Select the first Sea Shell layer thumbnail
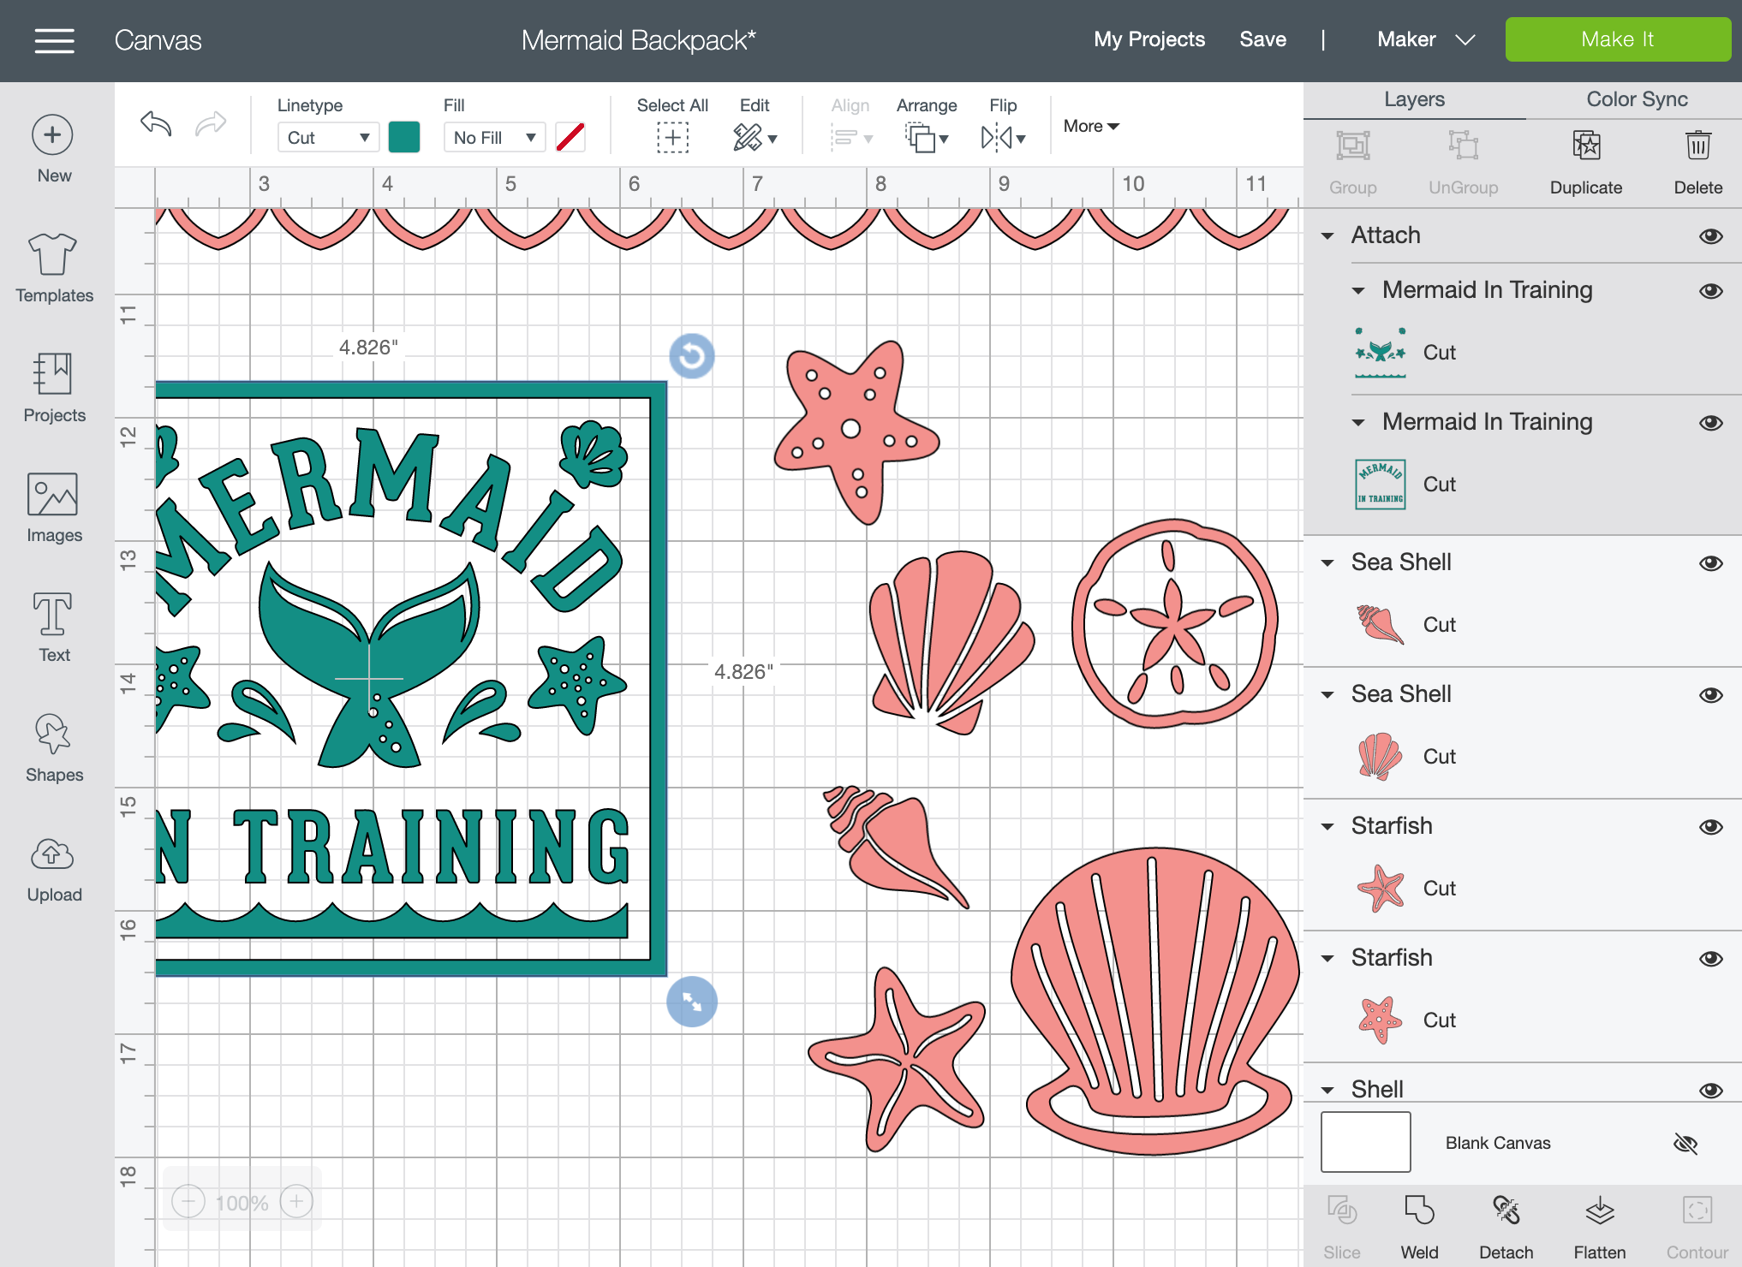 pyautogui.click(x=1380, y=625)
